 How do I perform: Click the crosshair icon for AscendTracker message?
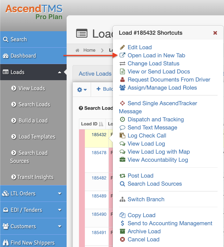(122, 103)
